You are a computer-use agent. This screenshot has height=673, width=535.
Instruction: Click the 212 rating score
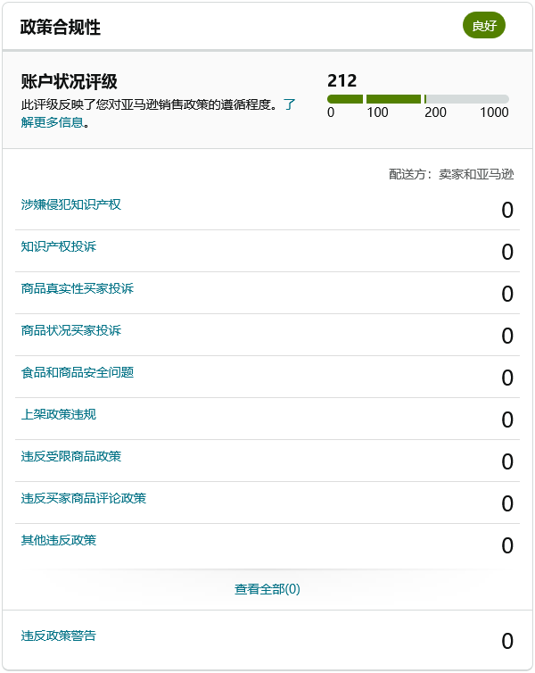pos(342,80)
